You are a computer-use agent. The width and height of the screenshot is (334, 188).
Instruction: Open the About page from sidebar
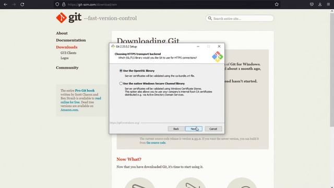click(x=62, y=33)
